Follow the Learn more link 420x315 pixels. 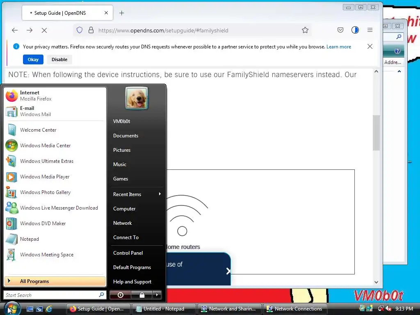point(338,47)
